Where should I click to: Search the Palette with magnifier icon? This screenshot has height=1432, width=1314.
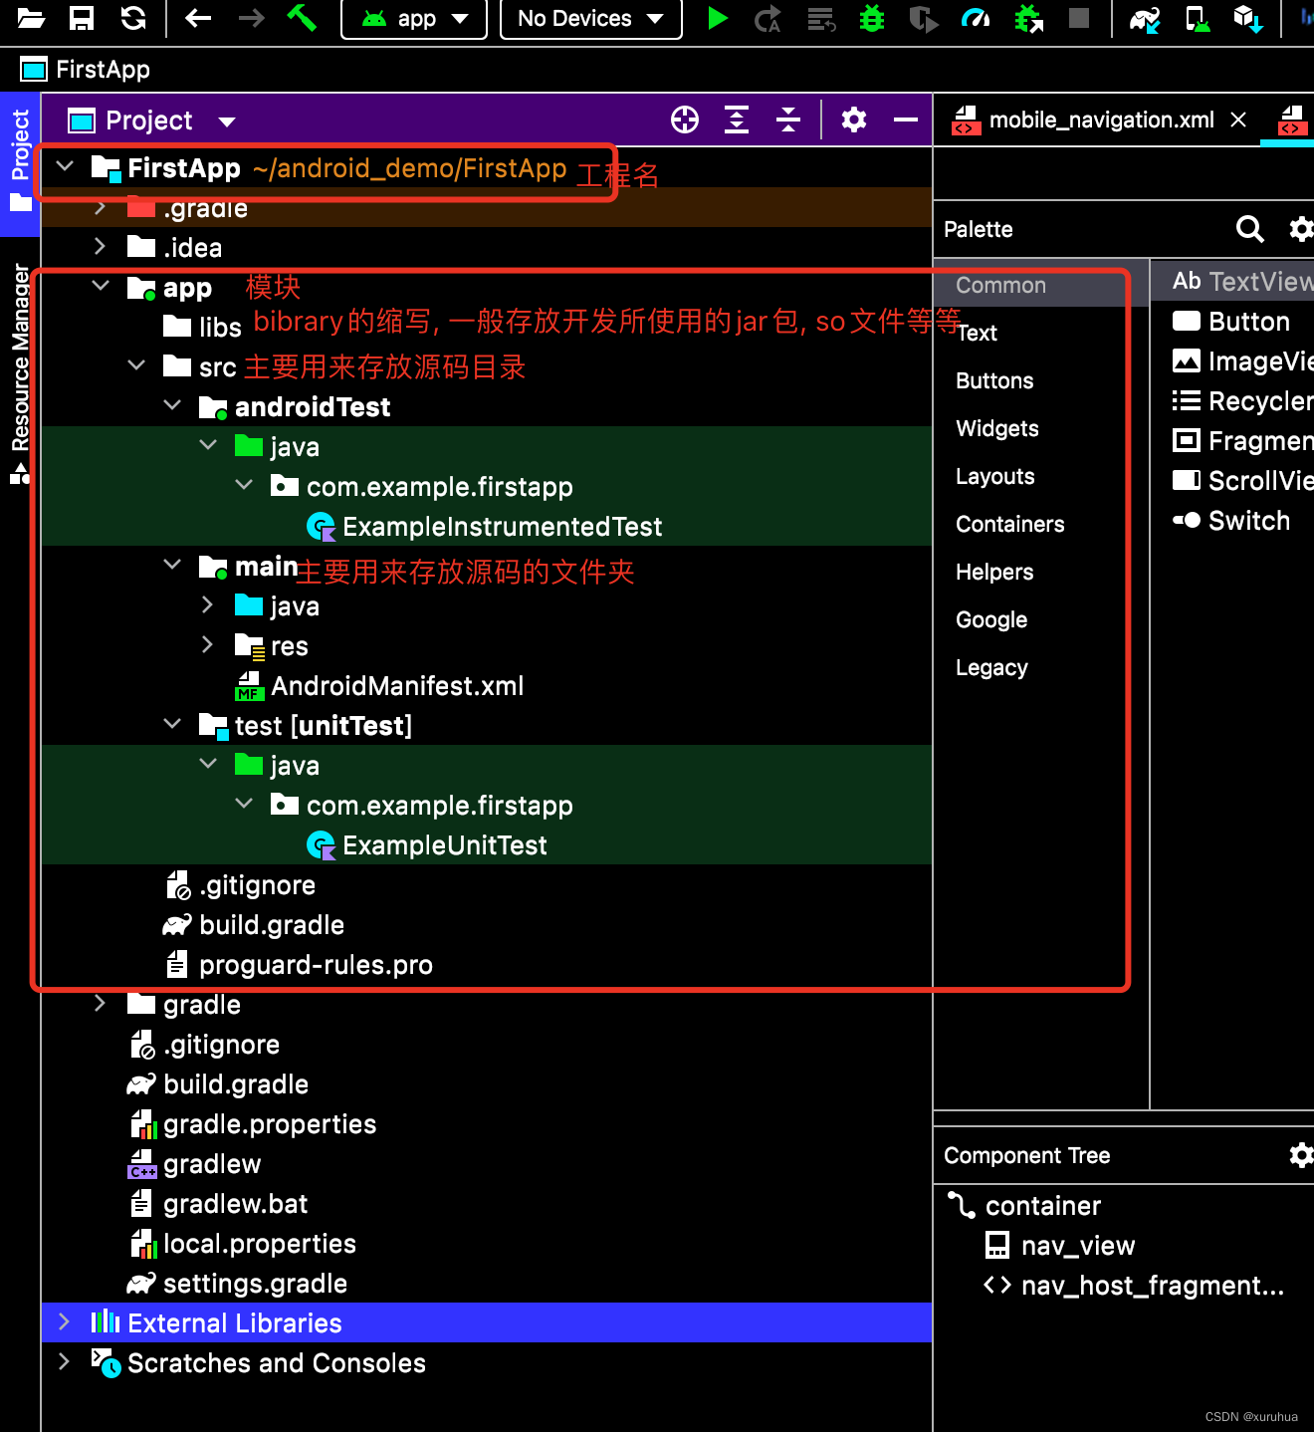1250,229
